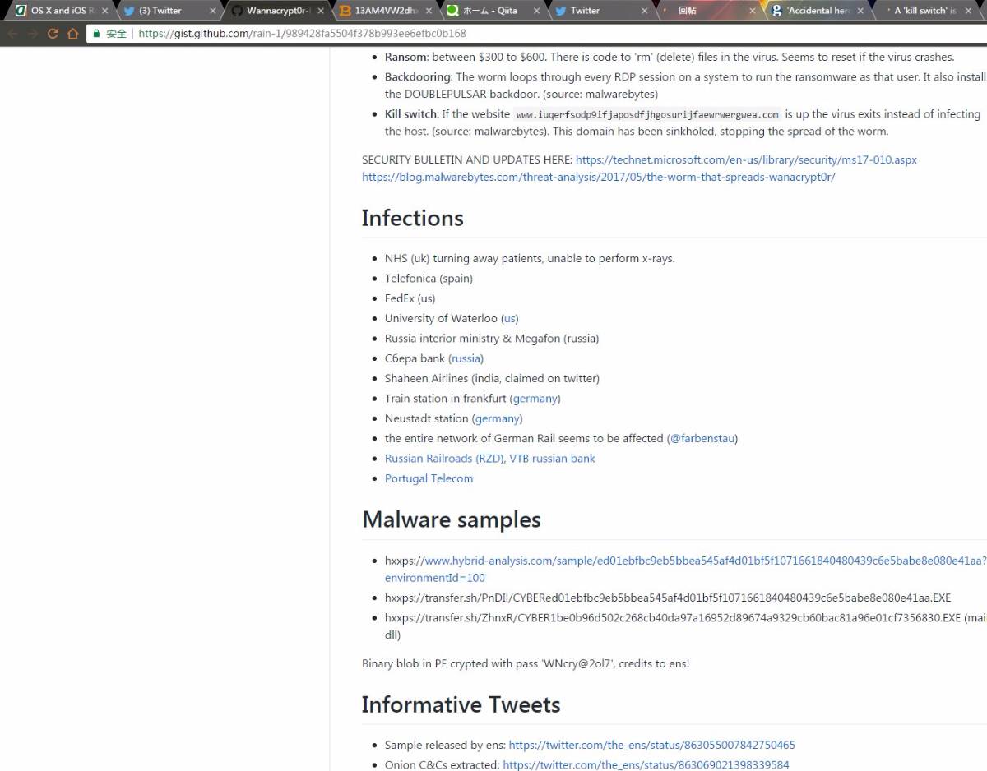987x771 pixels.
Task: Click the 'Telefonica (spain)' list item
Action: pos(429,279)
